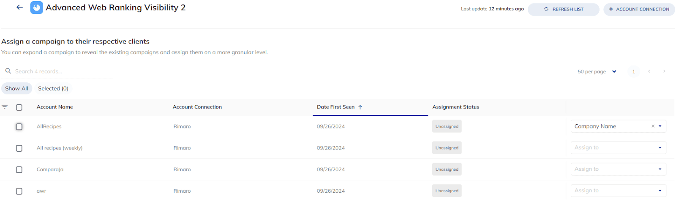This screenshot has width=676, height=207.
Task: Open the 50 per page dropdown
Action: pos(597,71)
